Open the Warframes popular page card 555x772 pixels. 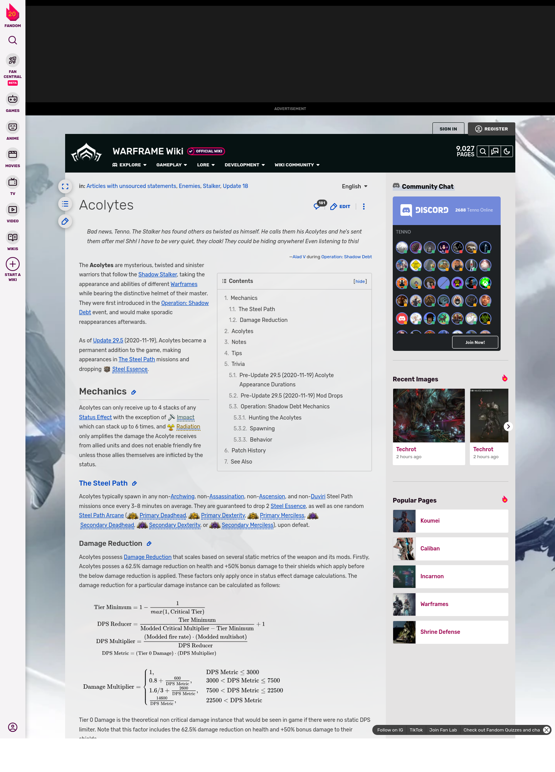(x=451, y=604)
